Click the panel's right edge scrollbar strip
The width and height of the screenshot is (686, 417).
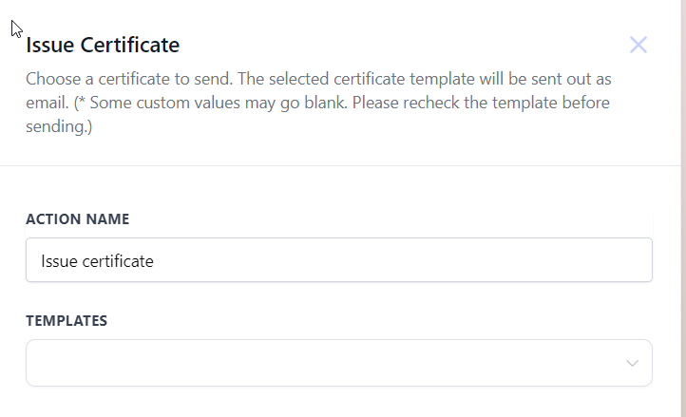pyautogui.click(x=681, y=209)
